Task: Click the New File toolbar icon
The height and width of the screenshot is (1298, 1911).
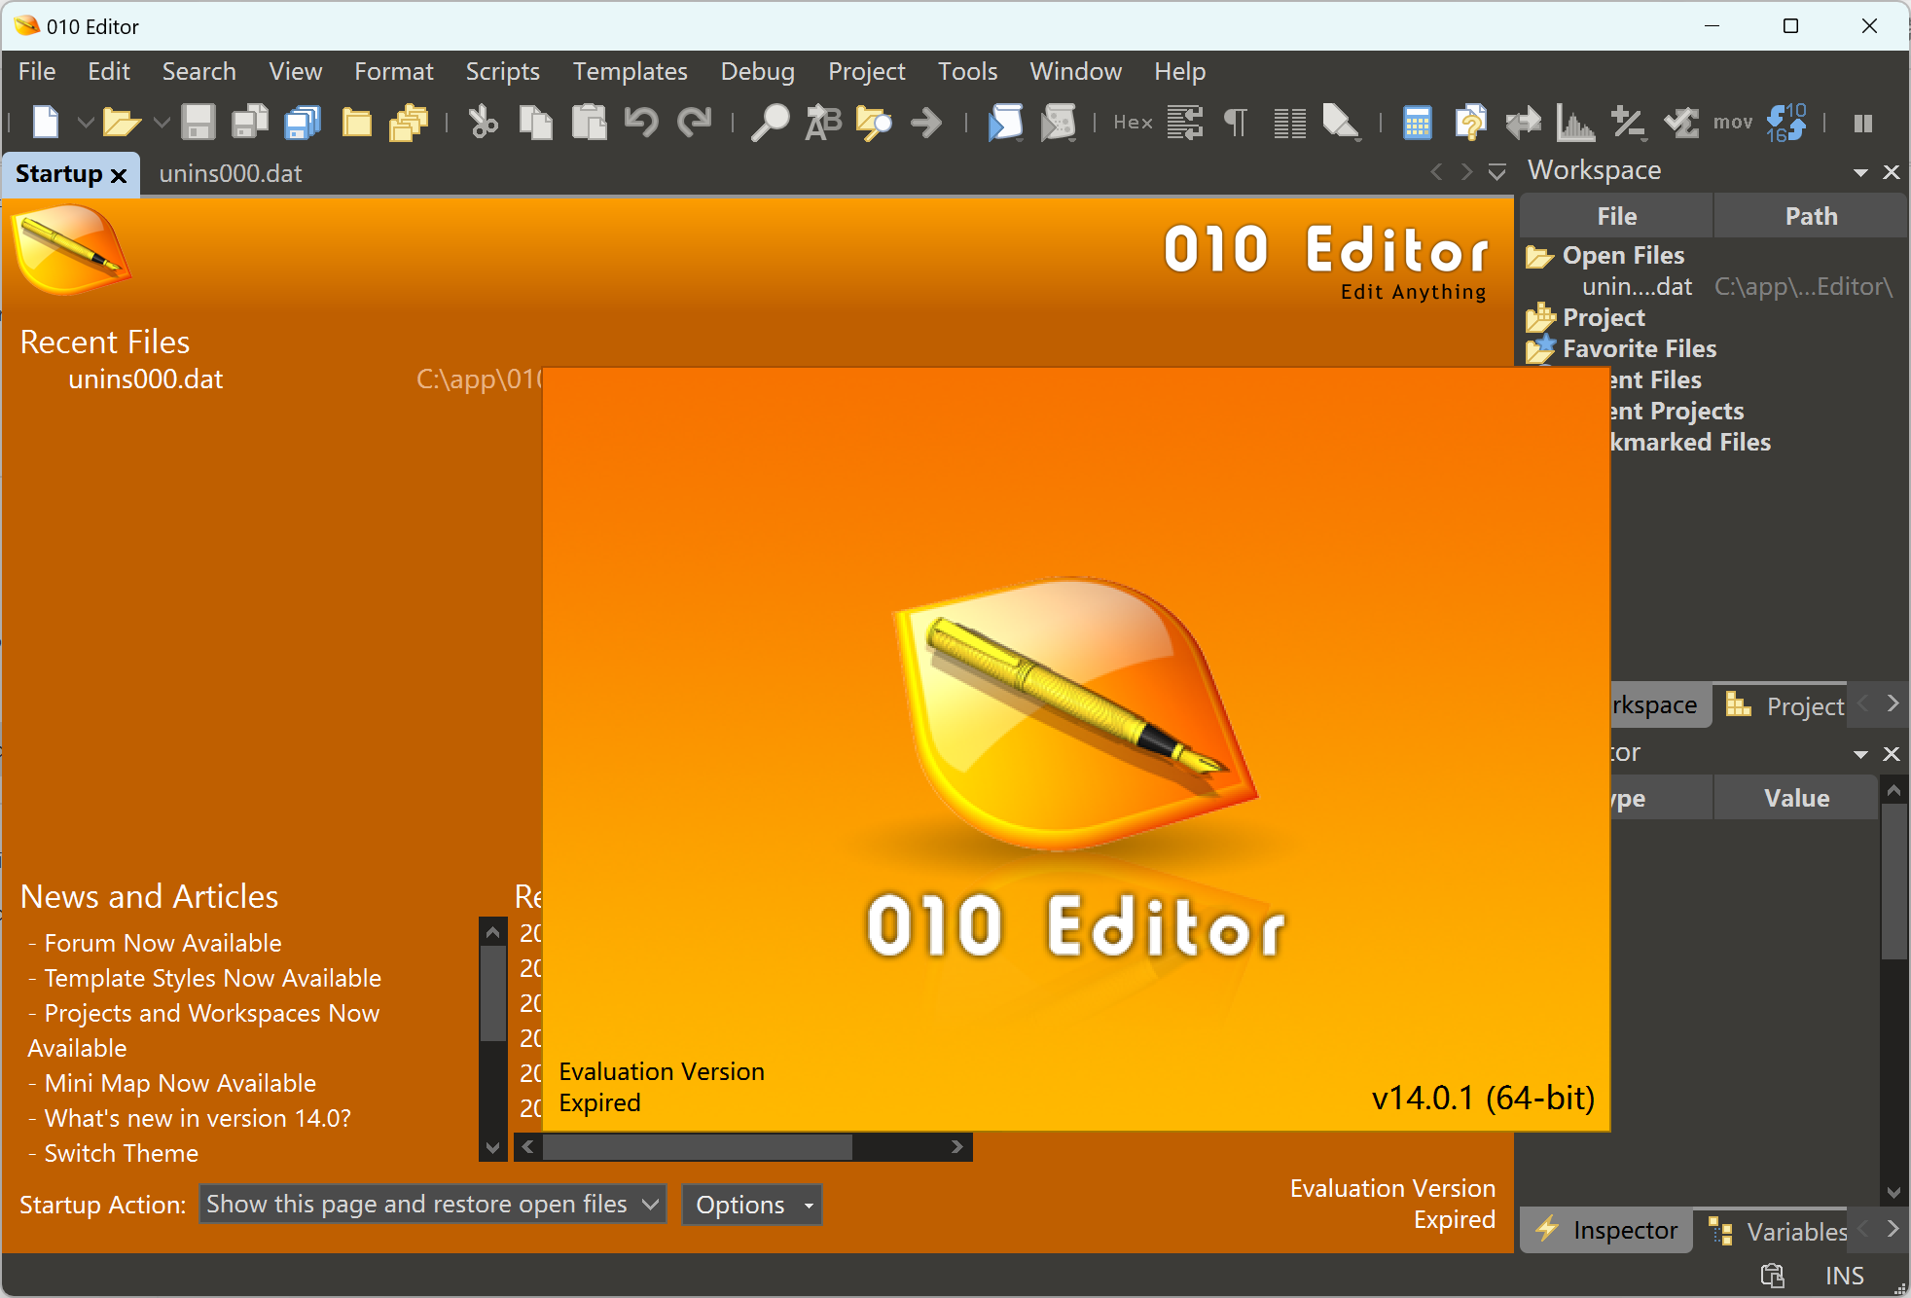Action: tap(46, 123)
